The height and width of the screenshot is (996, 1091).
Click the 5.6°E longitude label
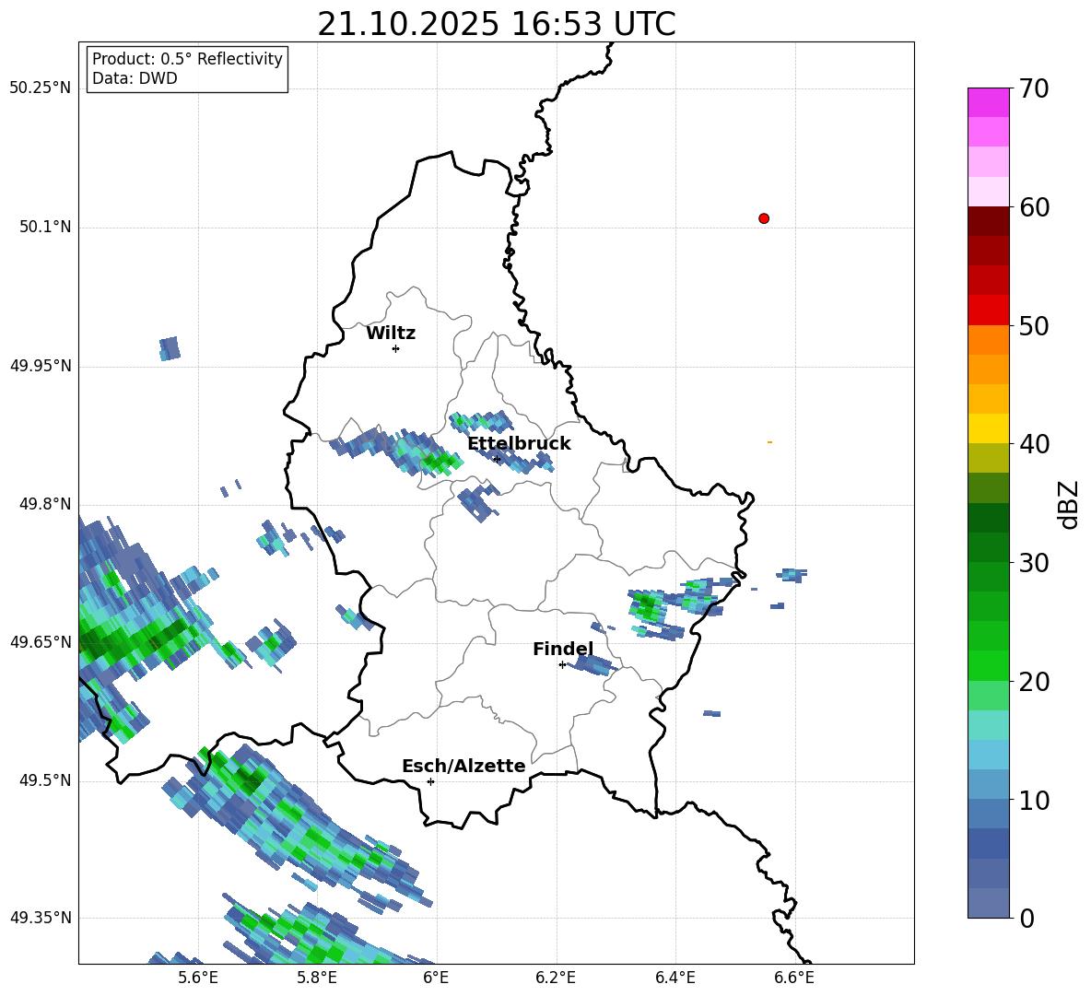pyautogui.click(x=198, y=978)
